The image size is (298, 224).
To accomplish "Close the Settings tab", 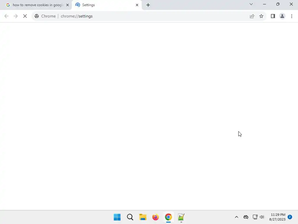I will (x=137, y=5).
